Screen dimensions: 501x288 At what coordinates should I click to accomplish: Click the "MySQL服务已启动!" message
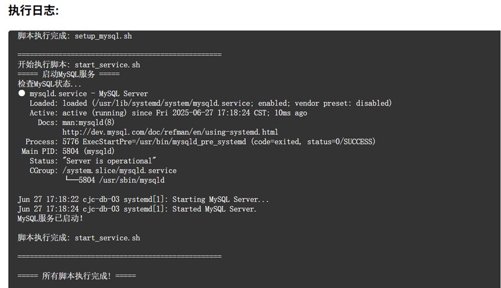[51, 219]
